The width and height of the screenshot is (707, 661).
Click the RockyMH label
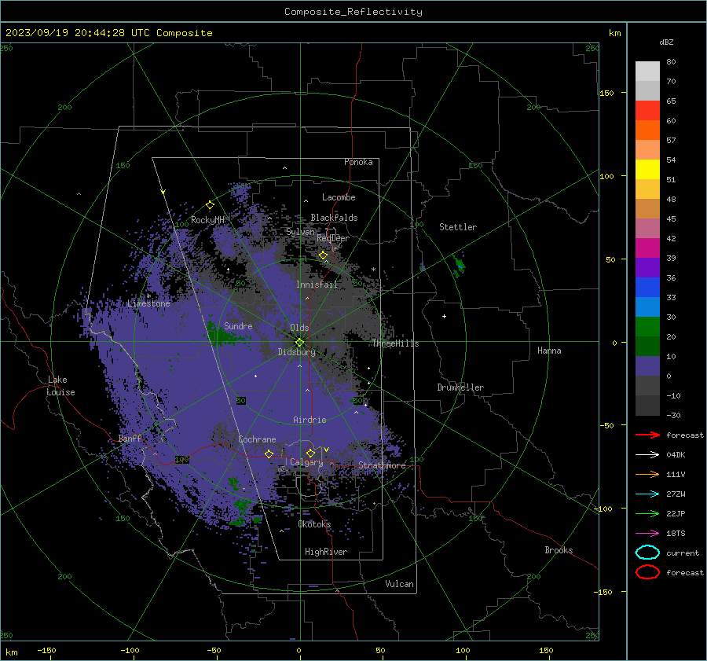207,220
